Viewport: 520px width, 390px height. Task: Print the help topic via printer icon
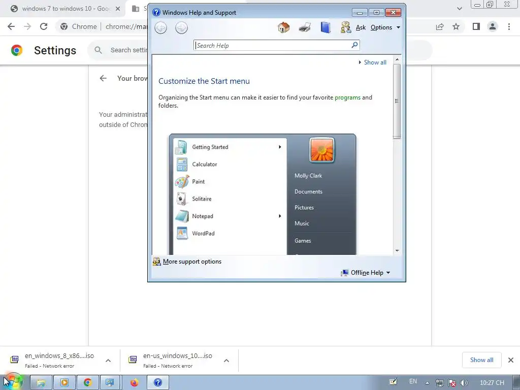pos(305,27)
